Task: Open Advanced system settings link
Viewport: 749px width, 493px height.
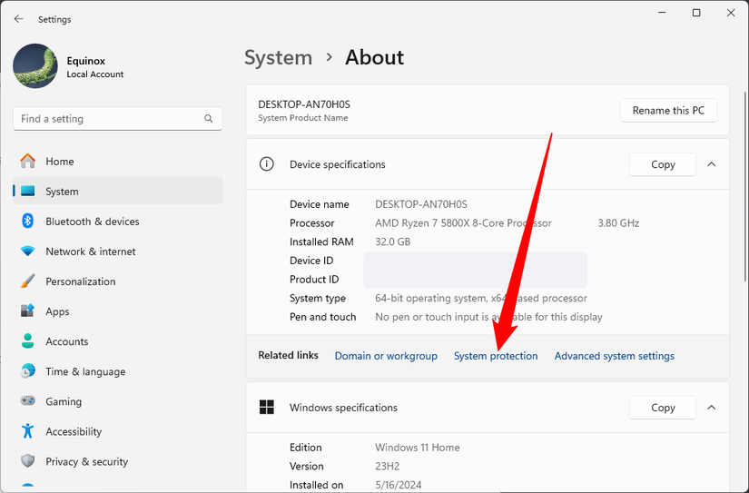Action: point(615,356)
